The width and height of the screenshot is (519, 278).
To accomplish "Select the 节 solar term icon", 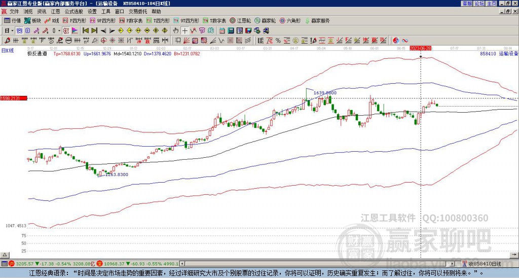I will pyautogui.click(x=202, y=31).
